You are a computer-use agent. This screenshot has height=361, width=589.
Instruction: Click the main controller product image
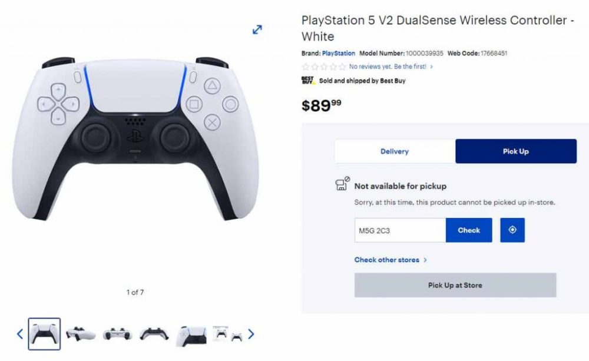[x=135, y=138]
